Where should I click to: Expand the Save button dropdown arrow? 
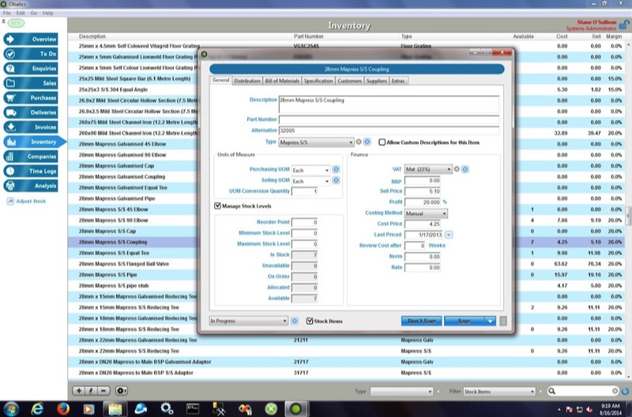(490, 321)
